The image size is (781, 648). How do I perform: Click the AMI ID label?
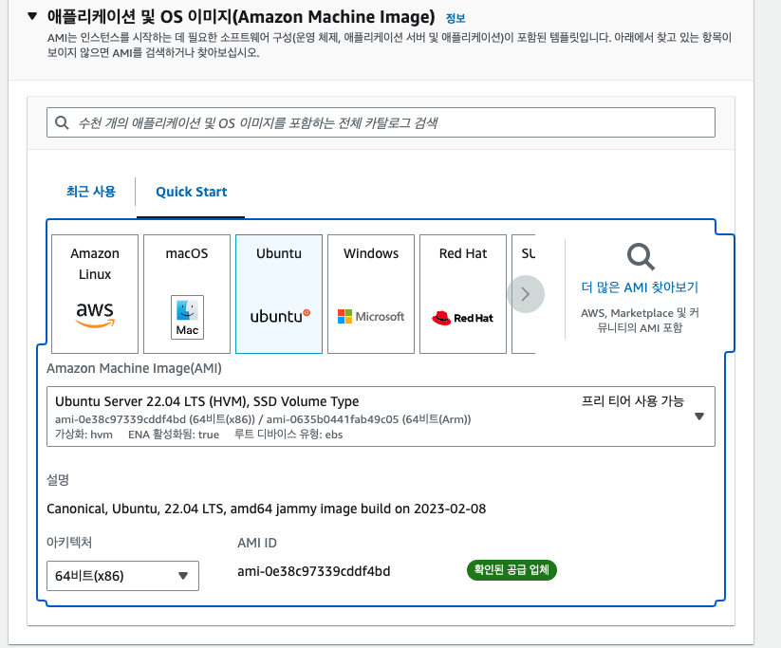coord(257,543)
